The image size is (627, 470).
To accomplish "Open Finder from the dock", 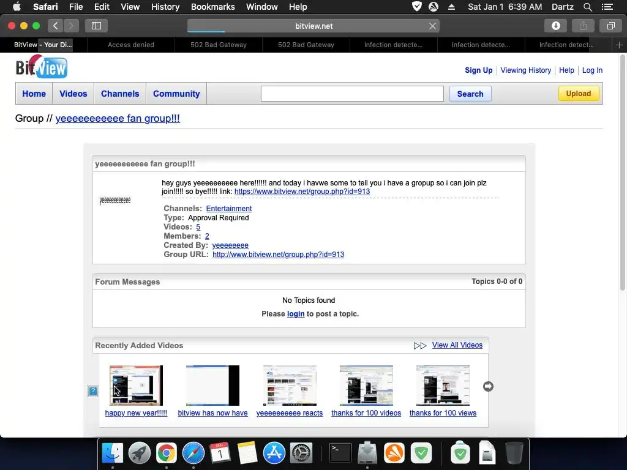I will (113, 453).
